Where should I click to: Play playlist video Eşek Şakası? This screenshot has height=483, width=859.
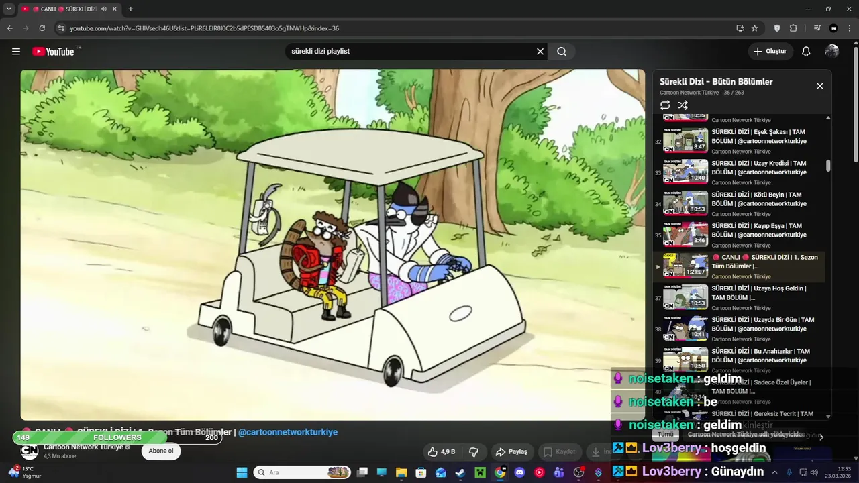[738, 141]
